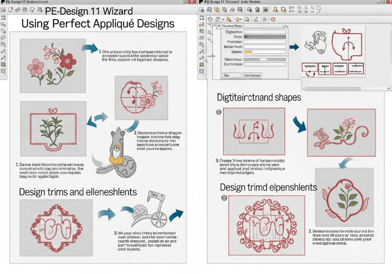This screenshot has height=274, width=392.
Task: Click the right scroll arrow on horizontal scrollbar
Action: coord(388,88)
